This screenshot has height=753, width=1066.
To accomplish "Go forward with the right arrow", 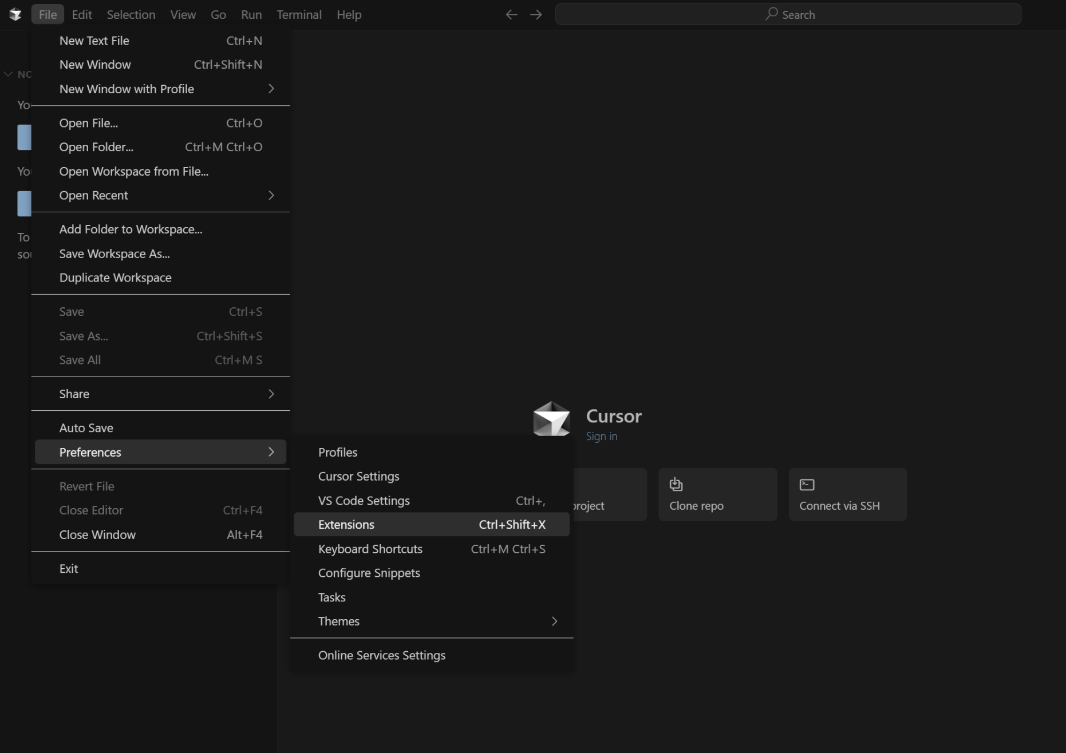I will coord(536,14).
